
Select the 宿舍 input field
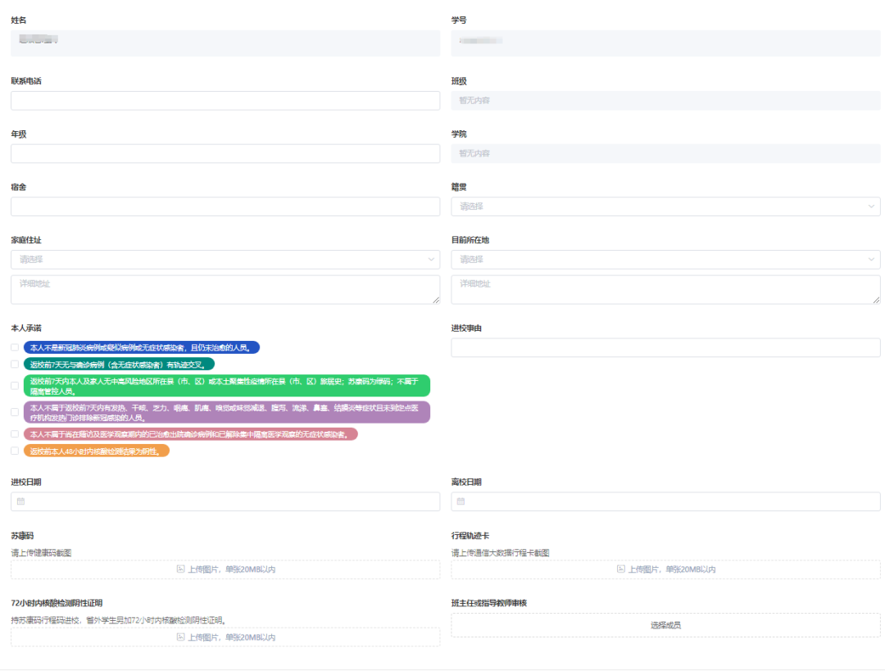[x=225, y=206]
